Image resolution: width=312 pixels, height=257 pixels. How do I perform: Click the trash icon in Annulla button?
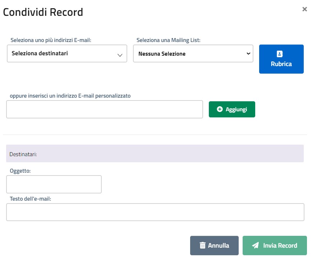[203, 246]
